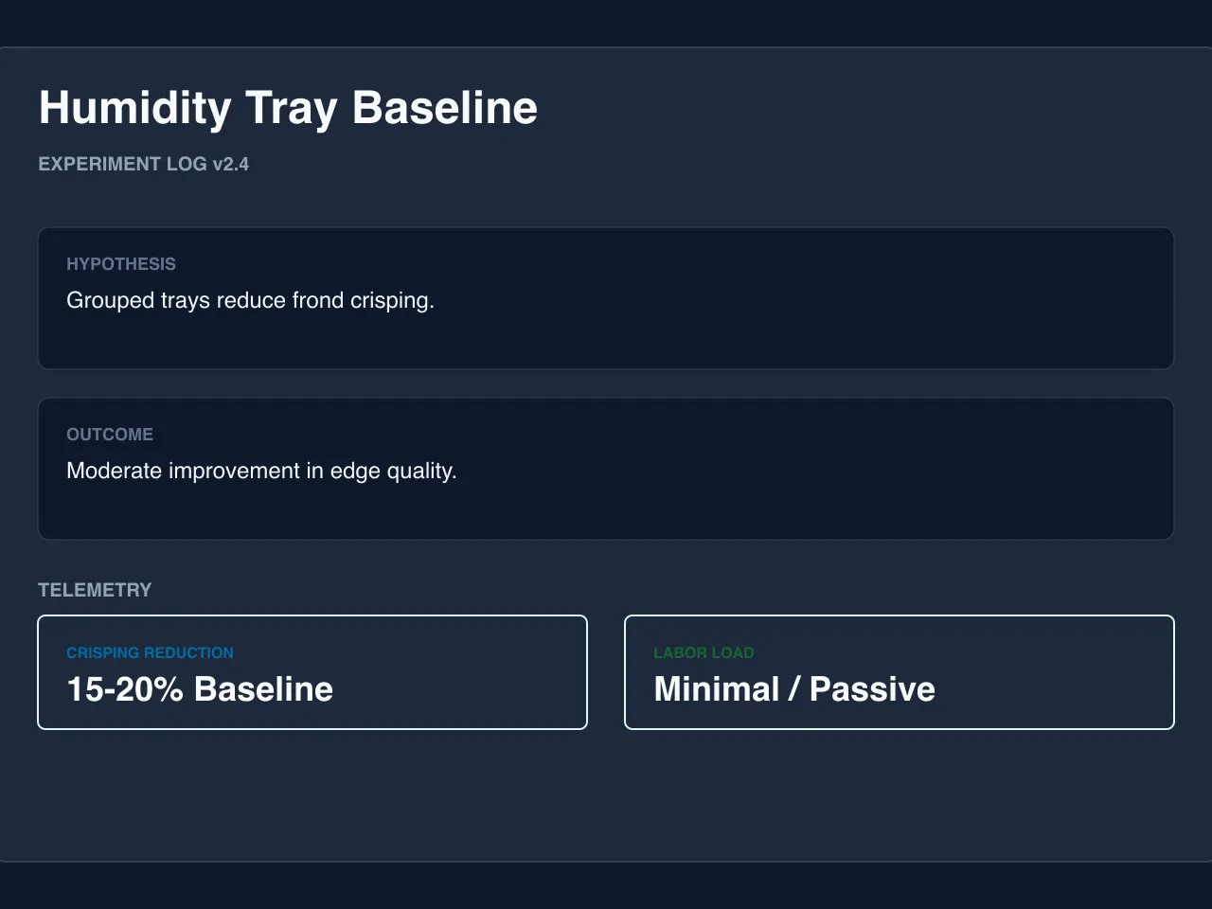The width and height of the screenshot is (1212, 909).
Task: Select the 'Moderate improvement in edge quality' text
Action: (x=261, y=471)
